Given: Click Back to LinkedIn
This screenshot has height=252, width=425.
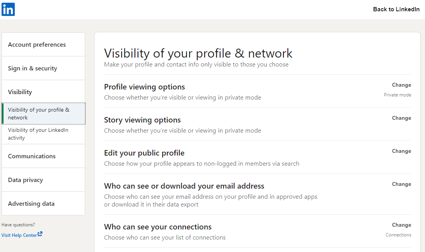Looking at the screenshot, I should (396, 9).
